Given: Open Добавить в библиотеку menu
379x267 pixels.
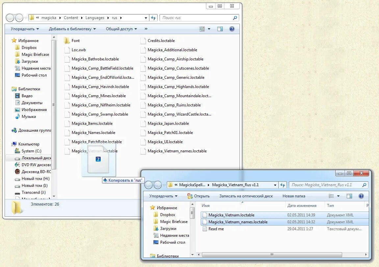Looking at the screenshot, I should [x=72, y=29].
